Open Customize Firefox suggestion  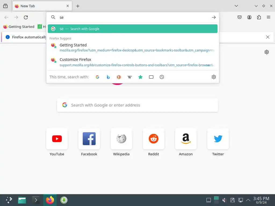[133, 62]
